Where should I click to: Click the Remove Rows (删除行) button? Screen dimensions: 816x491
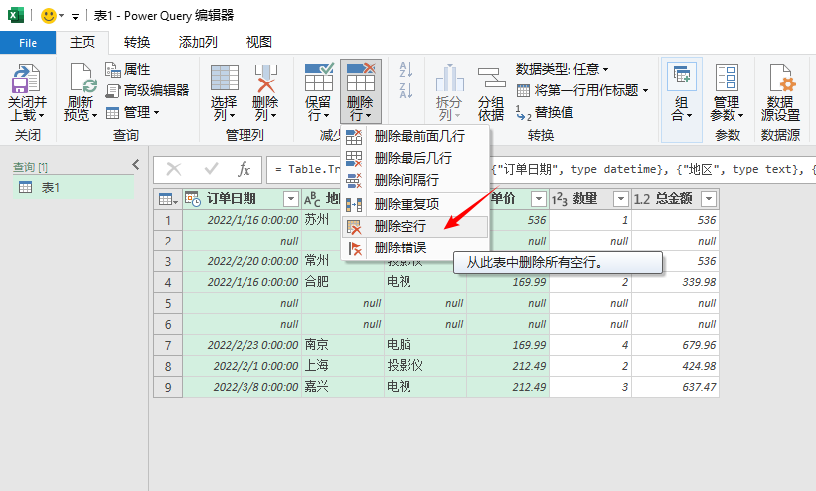(361, 91)
